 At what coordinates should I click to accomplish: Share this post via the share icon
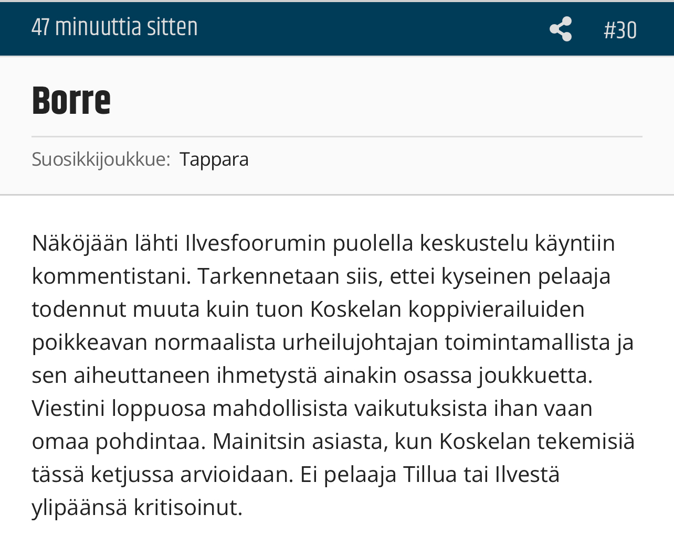[561, 29]
